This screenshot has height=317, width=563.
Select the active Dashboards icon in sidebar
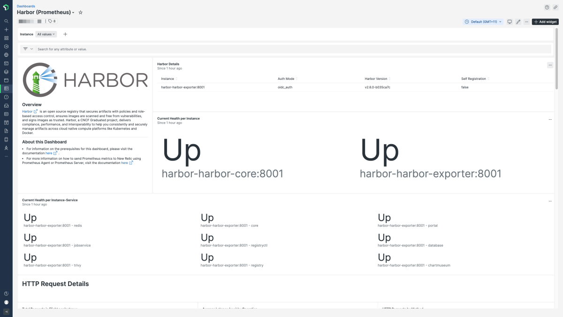(6, 88)
